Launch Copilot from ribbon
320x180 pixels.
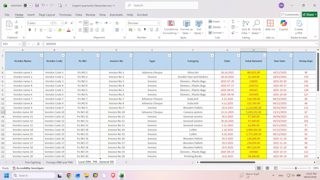(x=283, y=25)
